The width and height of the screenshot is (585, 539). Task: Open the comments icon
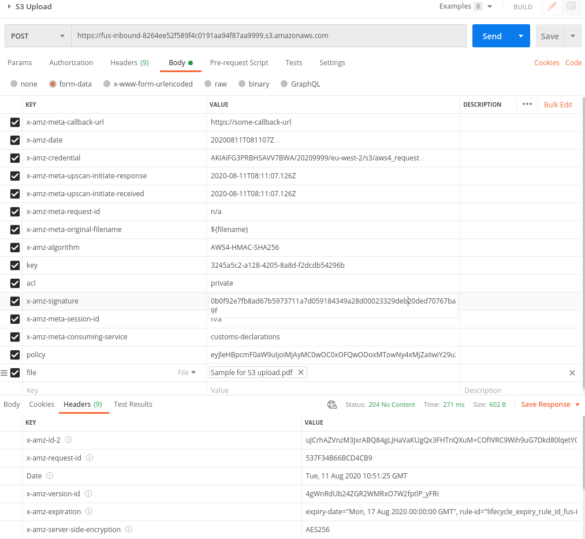click(571, 6)
